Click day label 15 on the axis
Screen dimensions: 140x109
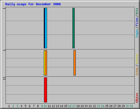click(66, 106)
